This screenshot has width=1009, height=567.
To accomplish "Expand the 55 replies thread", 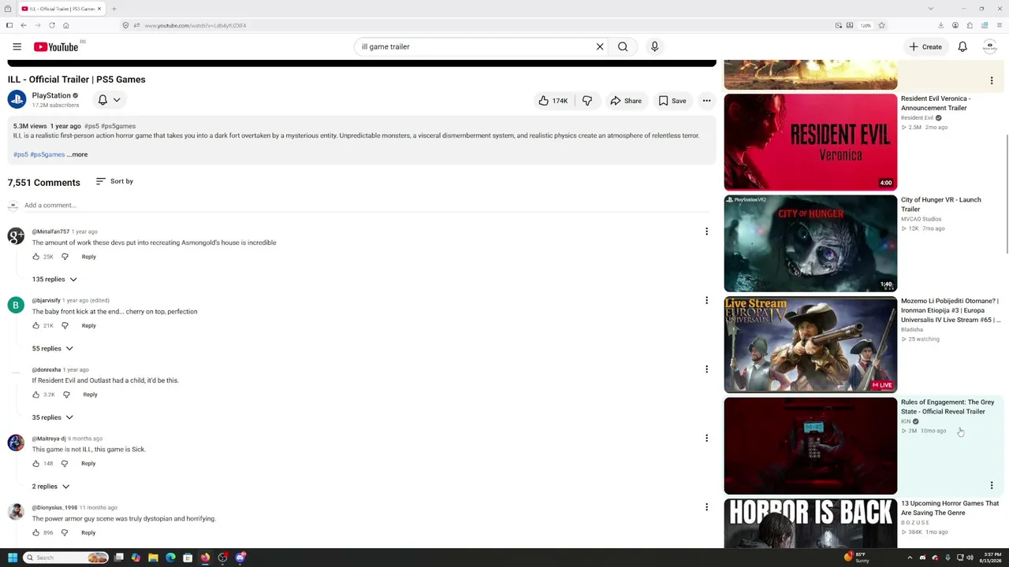I will (x=53, y=348).
